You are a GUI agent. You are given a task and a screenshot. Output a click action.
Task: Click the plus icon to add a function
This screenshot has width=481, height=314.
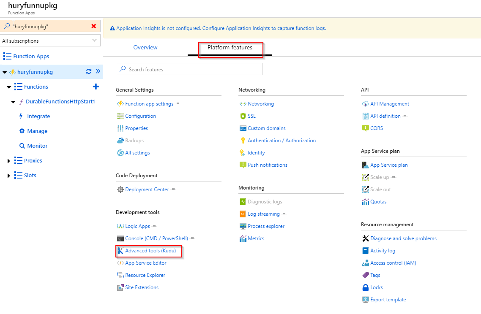point(96,87)
